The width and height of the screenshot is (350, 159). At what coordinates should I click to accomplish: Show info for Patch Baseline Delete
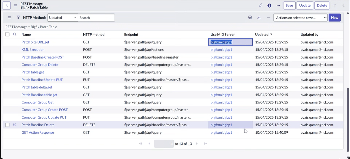(x=15, y=125)
